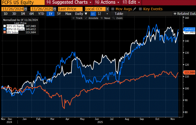Click the orange 113.2684 axis value tag
Viewport: 196px width, 125px height.
[x=189, y=73]
